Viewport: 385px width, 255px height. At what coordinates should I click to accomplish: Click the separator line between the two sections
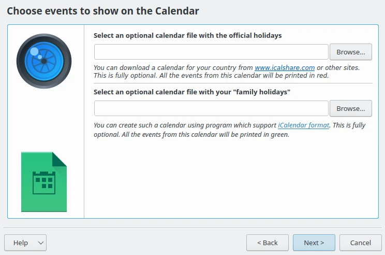[233, 83]
